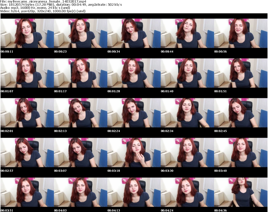Click the thumbnail above timestamp 00:02:13
This screenshot has width=268, height=212.
coord(81,113)
